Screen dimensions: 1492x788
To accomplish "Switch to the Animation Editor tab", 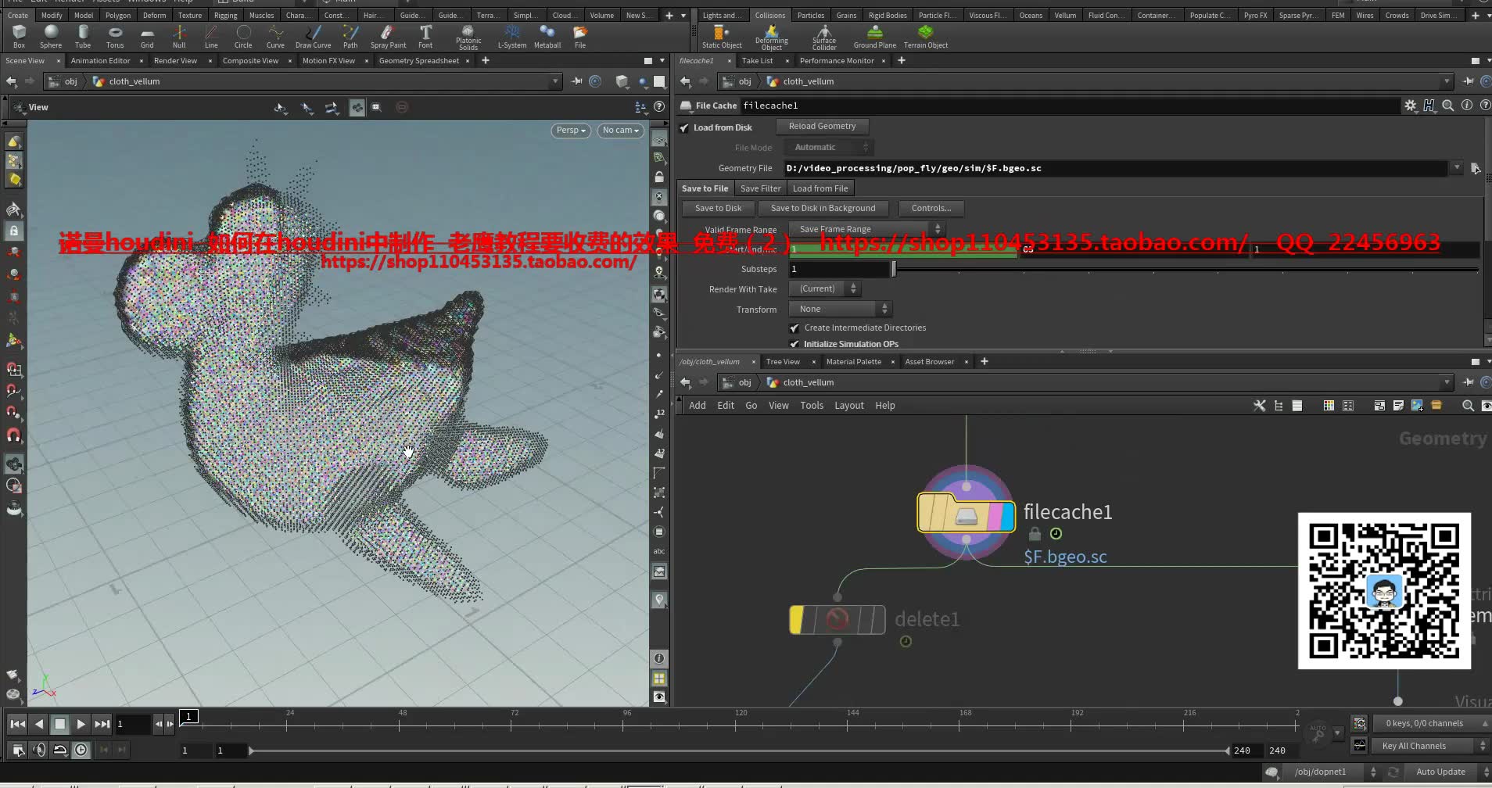I will tap(100, 60).
